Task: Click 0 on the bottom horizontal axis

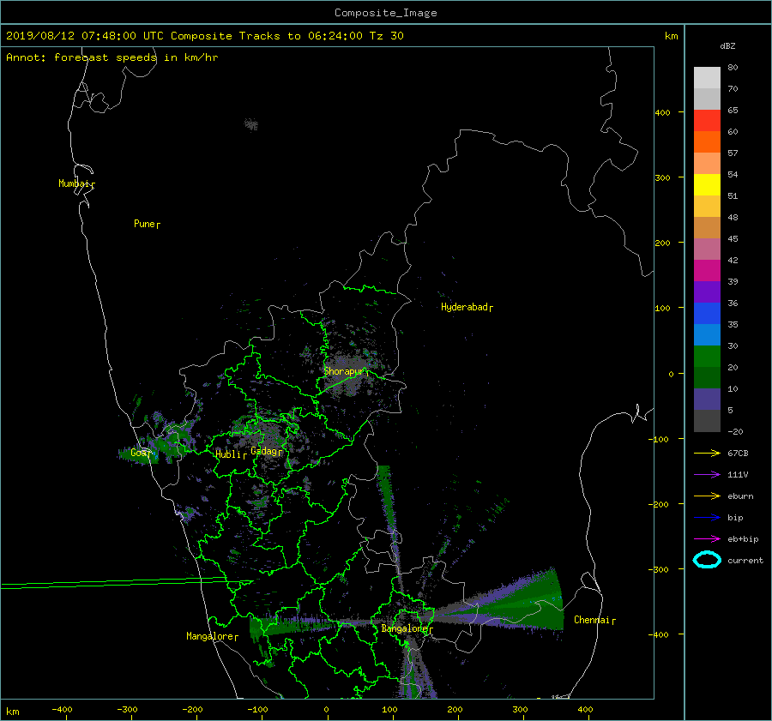Action: click(x=327, y=710)
